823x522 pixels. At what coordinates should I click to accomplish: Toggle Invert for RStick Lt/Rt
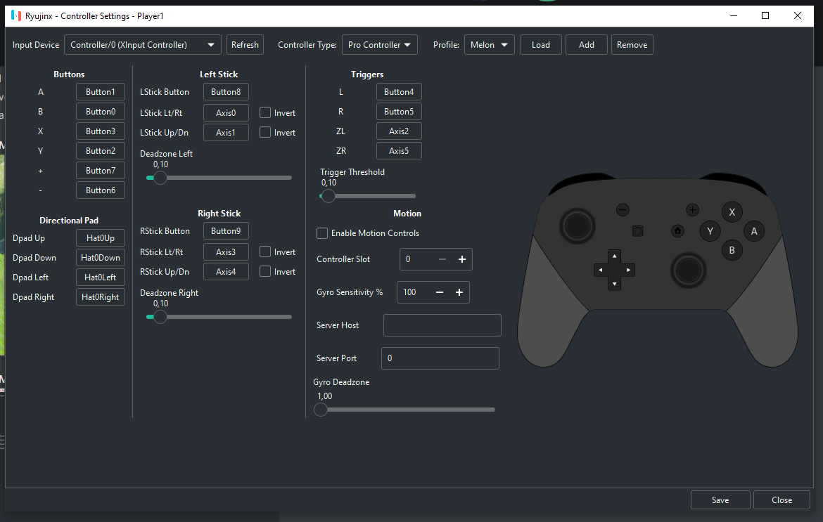[265, 252]
